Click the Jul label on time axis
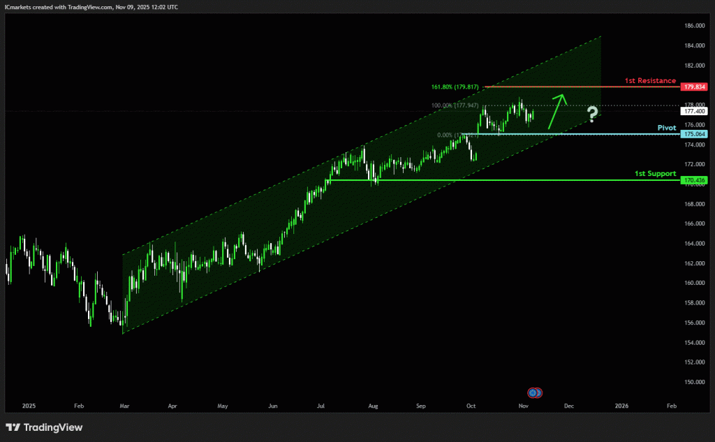The image size is (715, 442). (x=321, y=405)
